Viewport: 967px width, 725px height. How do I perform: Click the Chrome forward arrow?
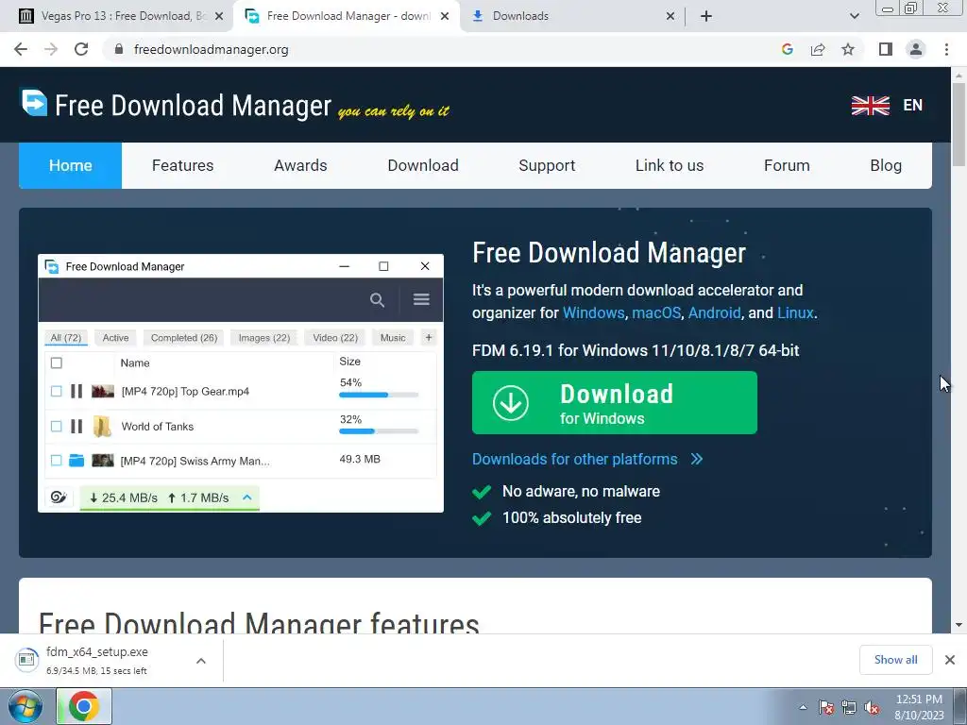point(51,49)
